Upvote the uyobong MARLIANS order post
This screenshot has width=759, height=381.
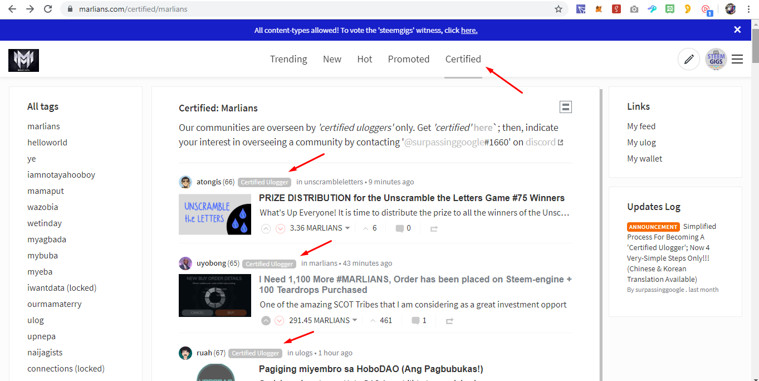[266, 321]
